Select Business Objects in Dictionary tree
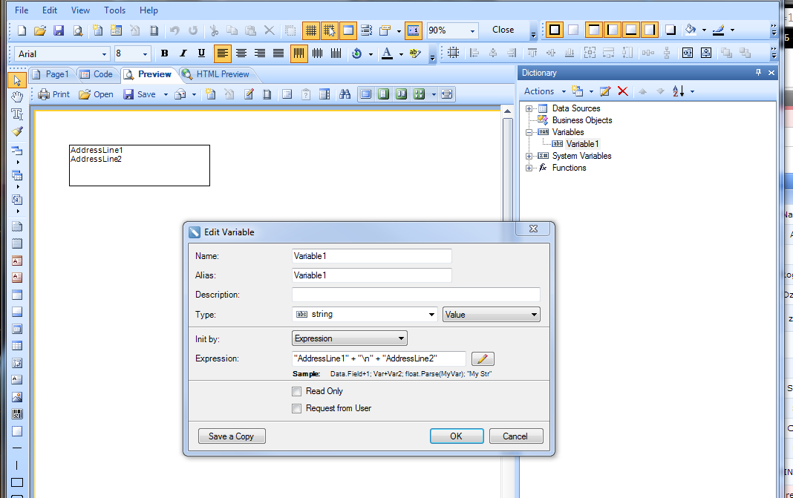The width and height of the screenshot is (793, 498). tap(581, 120)
